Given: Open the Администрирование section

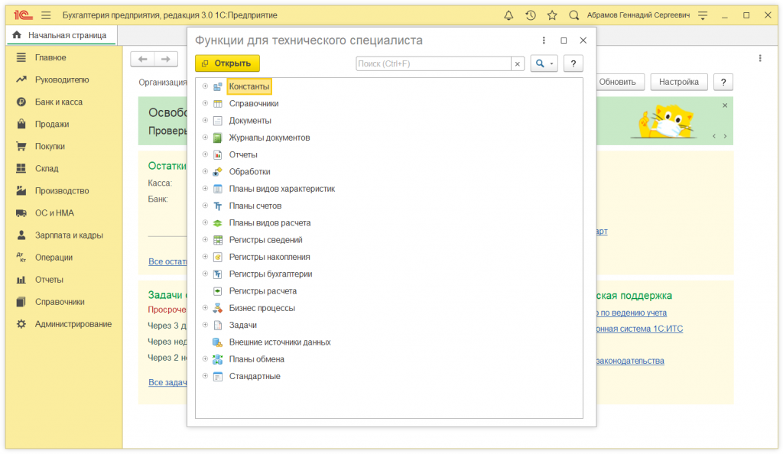Looking at the screenshot, I should click(x=73, y=324).
